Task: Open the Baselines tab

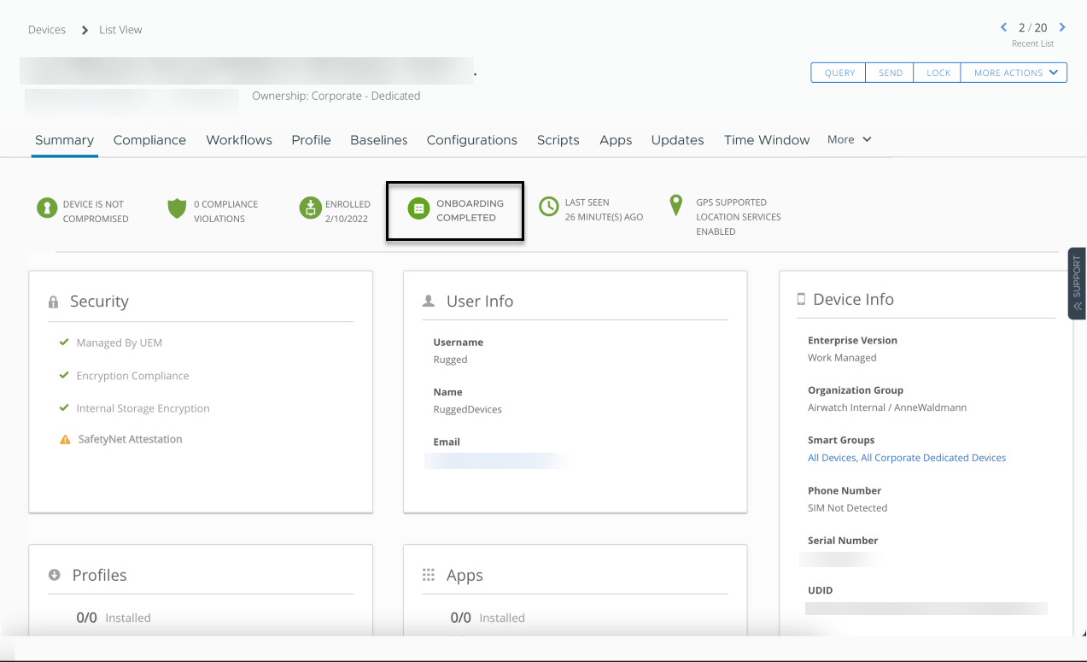Action: click(379, 140)
